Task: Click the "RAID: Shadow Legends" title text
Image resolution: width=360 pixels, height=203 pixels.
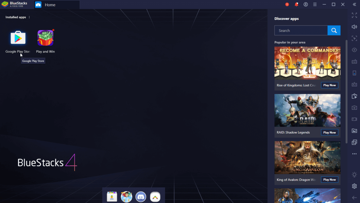Action: click(x=293, y=132)
